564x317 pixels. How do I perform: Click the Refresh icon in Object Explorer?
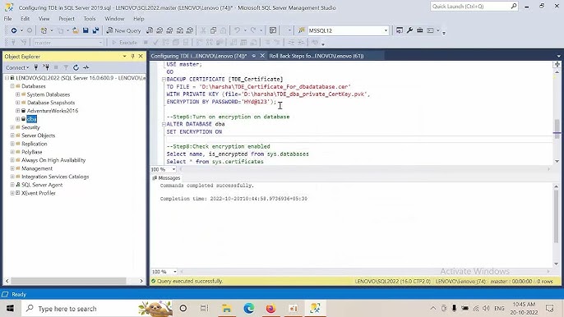tap(76, 67)
